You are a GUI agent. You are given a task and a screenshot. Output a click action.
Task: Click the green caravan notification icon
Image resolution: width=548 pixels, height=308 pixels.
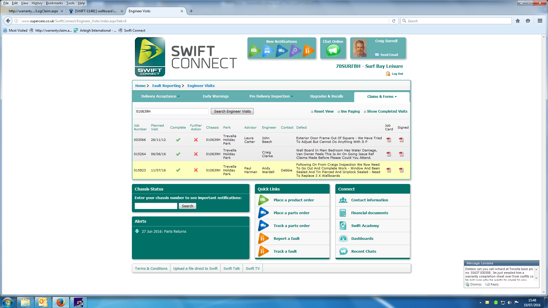click(x=254, y=51)
